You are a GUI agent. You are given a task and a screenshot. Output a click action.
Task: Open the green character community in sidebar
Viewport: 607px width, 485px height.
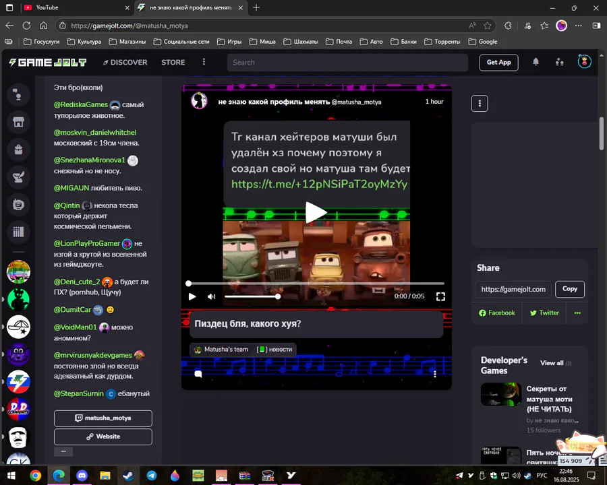[x=18, y=299]
